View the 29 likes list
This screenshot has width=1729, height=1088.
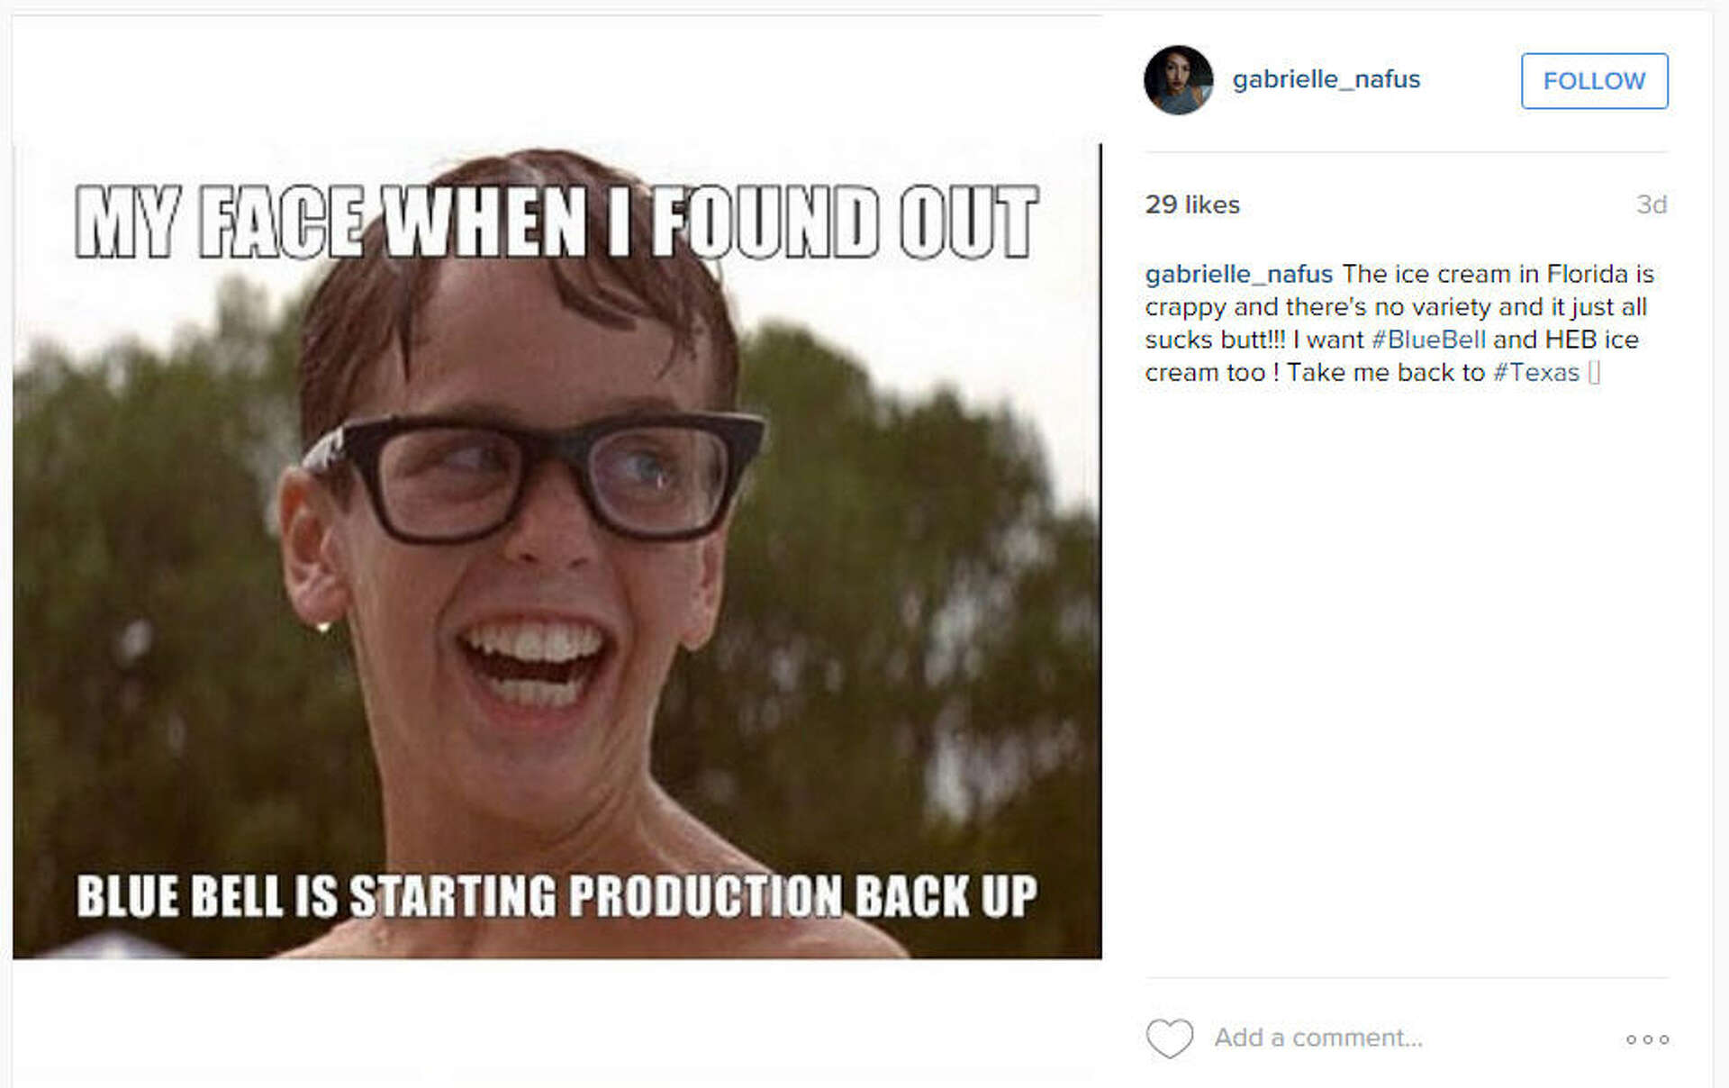coord(1192,204)
